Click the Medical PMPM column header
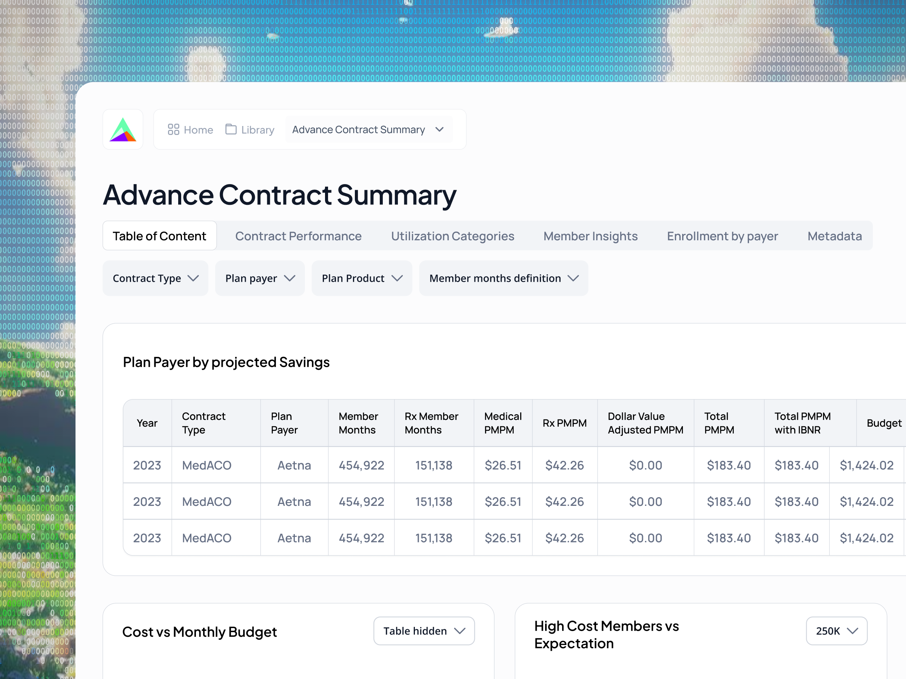 click(x=503, y=423)
